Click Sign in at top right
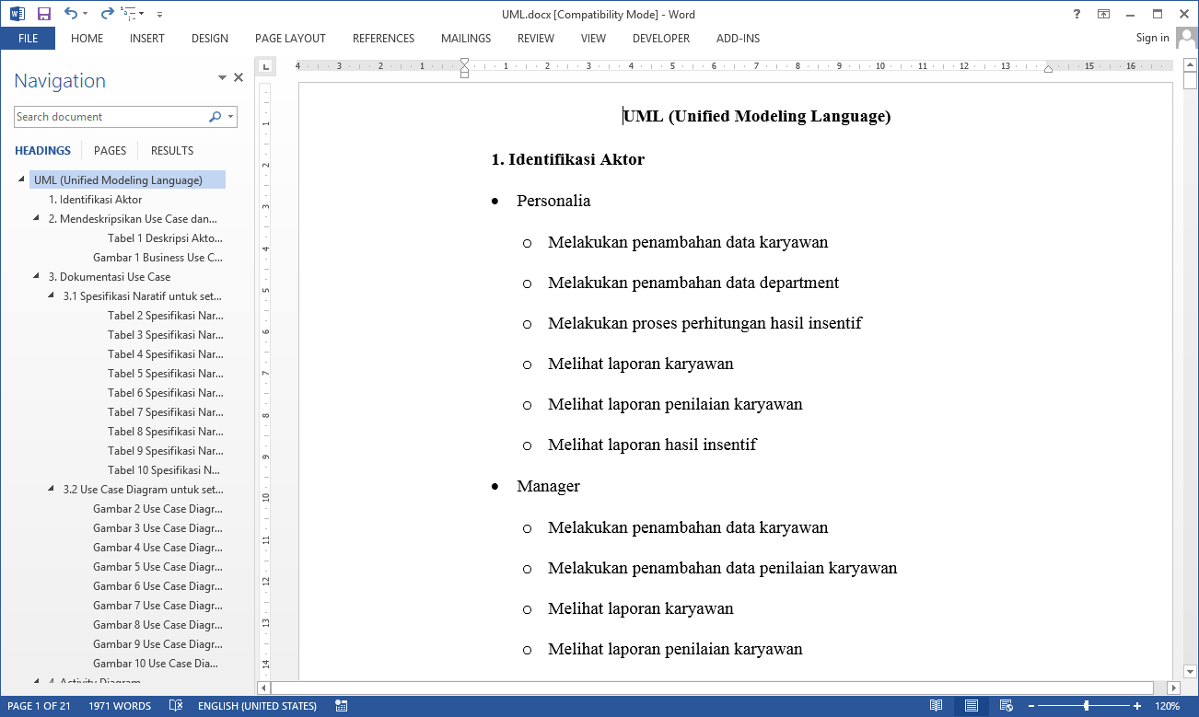Viewport: 1199px width, 717px height. tap(1152, 38)
